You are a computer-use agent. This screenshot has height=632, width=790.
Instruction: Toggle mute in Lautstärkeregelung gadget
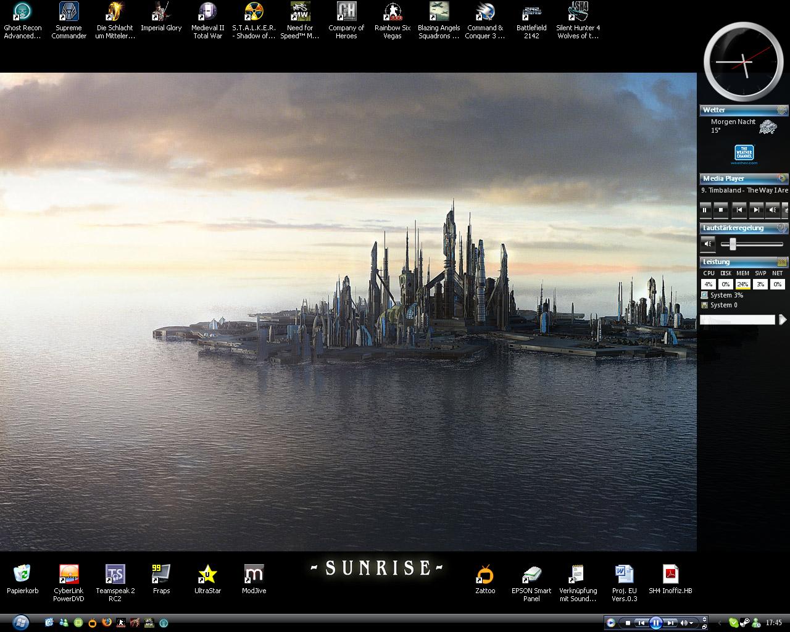coord(708,244)
